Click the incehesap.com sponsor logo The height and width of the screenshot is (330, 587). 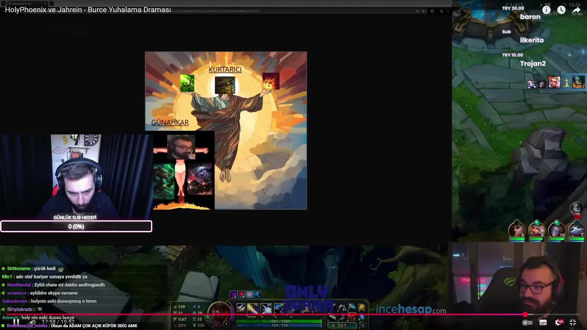coord(411,309)
